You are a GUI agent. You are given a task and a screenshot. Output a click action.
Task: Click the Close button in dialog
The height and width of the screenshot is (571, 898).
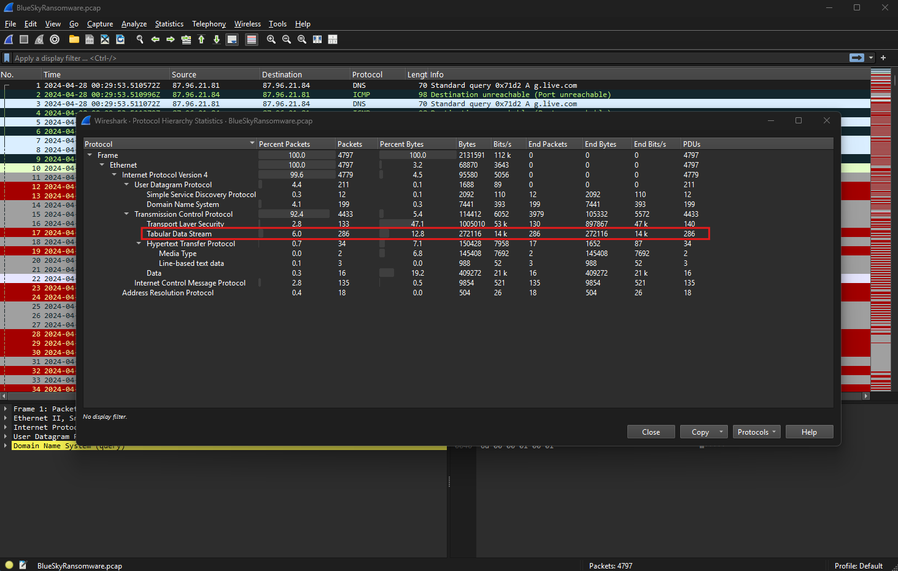click(x=651, y=432)
